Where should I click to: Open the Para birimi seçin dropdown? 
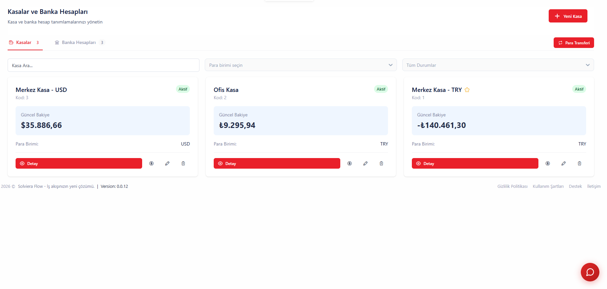301,65
